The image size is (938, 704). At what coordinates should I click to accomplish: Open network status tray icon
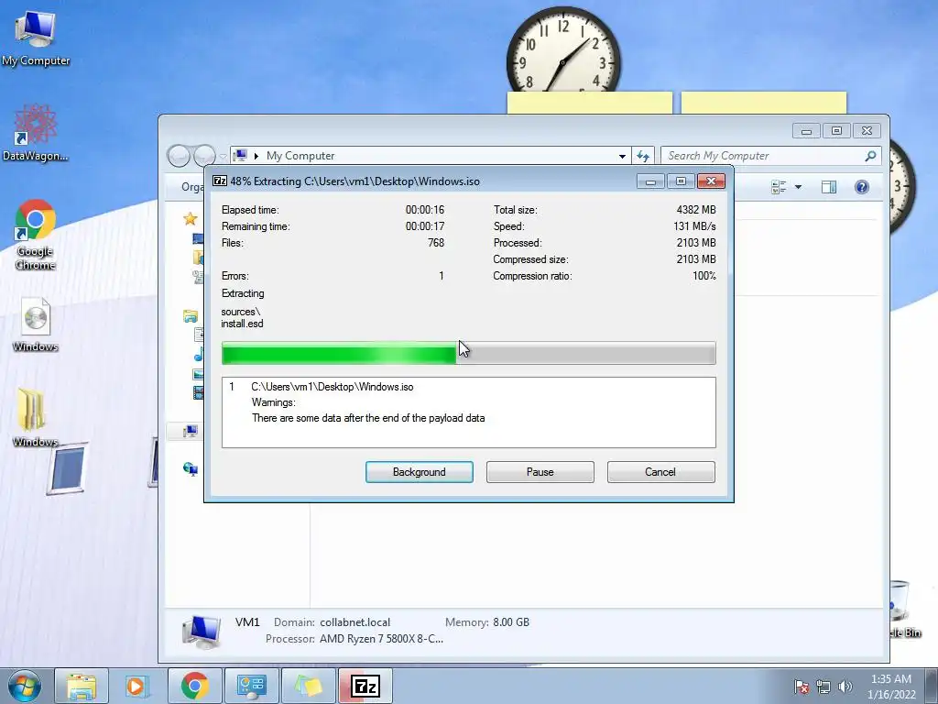[x=823, y=687]
